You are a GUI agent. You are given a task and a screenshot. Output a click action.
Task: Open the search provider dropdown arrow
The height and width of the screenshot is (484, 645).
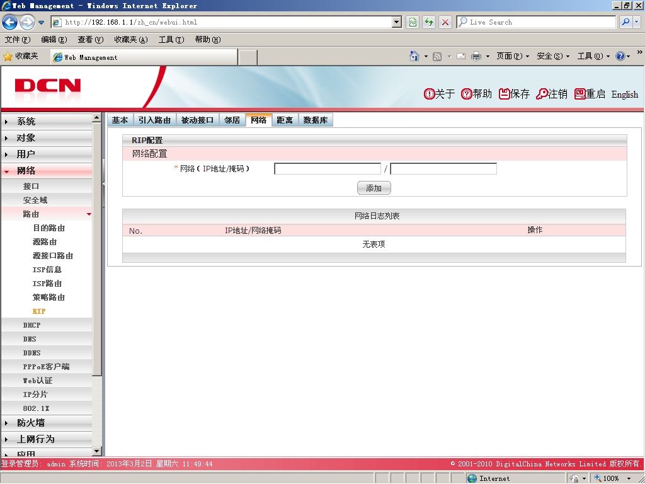point(636,22)
